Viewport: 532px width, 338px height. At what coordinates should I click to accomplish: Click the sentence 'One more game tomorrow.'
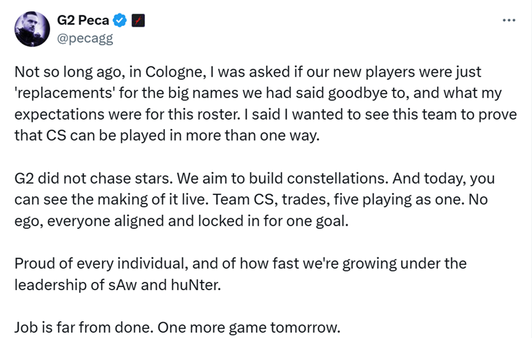pyautogui.click(x=249, y=327)
